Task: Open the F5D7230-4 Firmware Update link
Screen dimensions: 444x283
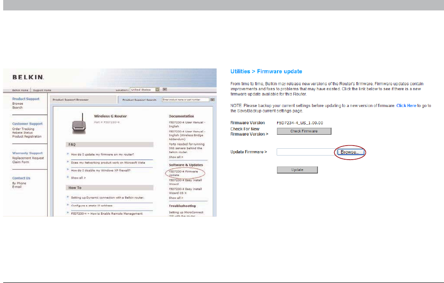Action: (x=183, y=173)
